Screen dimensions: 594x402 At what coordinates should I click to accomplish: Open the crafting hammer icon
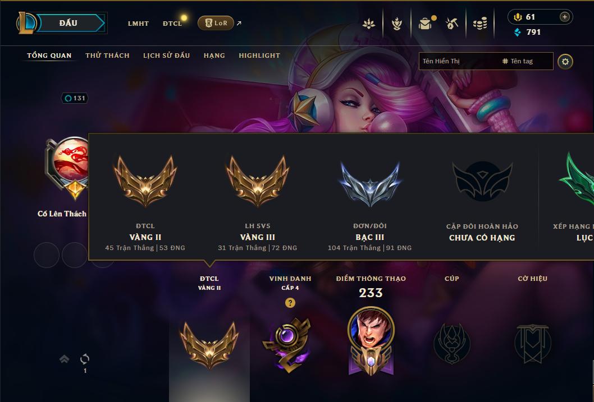tap(451, 24)
